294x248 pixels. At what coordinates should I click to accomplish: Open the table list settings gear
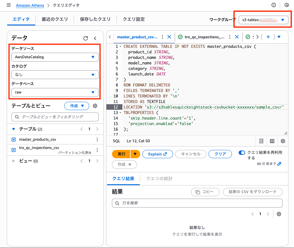(x=95, y=106)
